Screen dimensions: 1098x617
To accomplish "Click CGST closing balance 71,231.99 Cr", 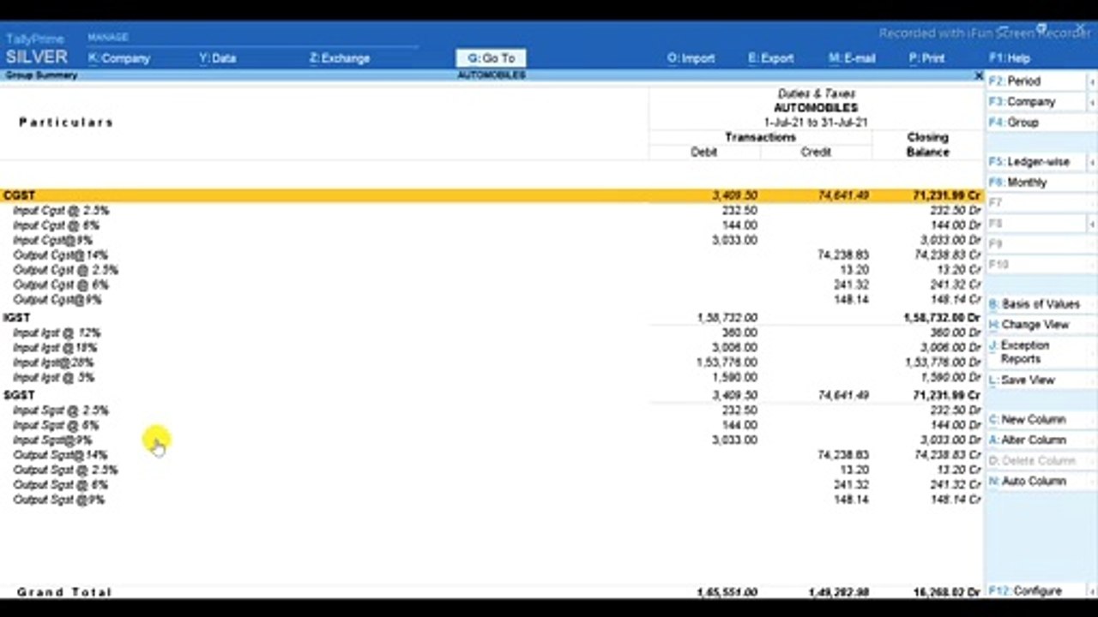I will 947,195.
